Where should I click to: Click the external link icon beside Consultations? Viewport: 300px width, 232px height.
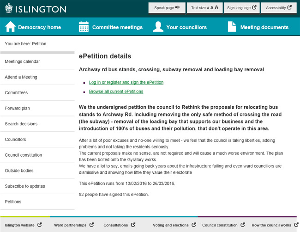(132, 225)
